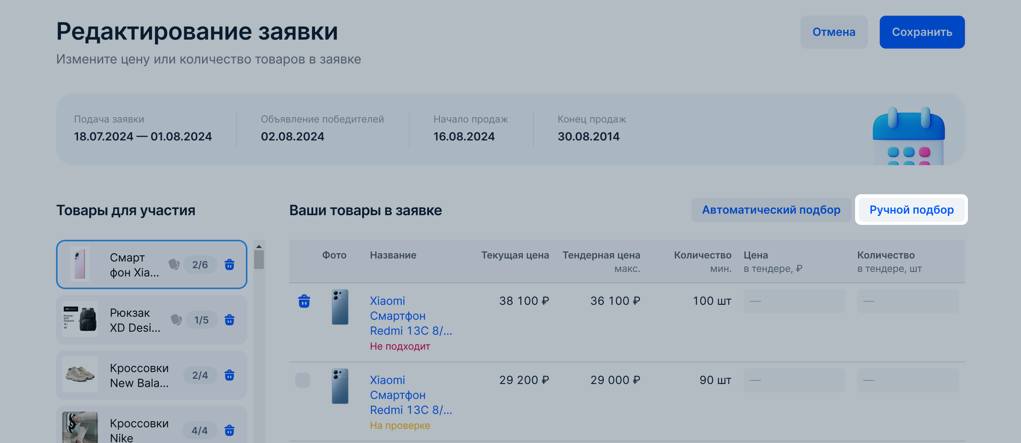The height and width of the screenshot is (443, 1021).
Task: Click the first Redmi phone thumbnail
Action: point(340,307)
